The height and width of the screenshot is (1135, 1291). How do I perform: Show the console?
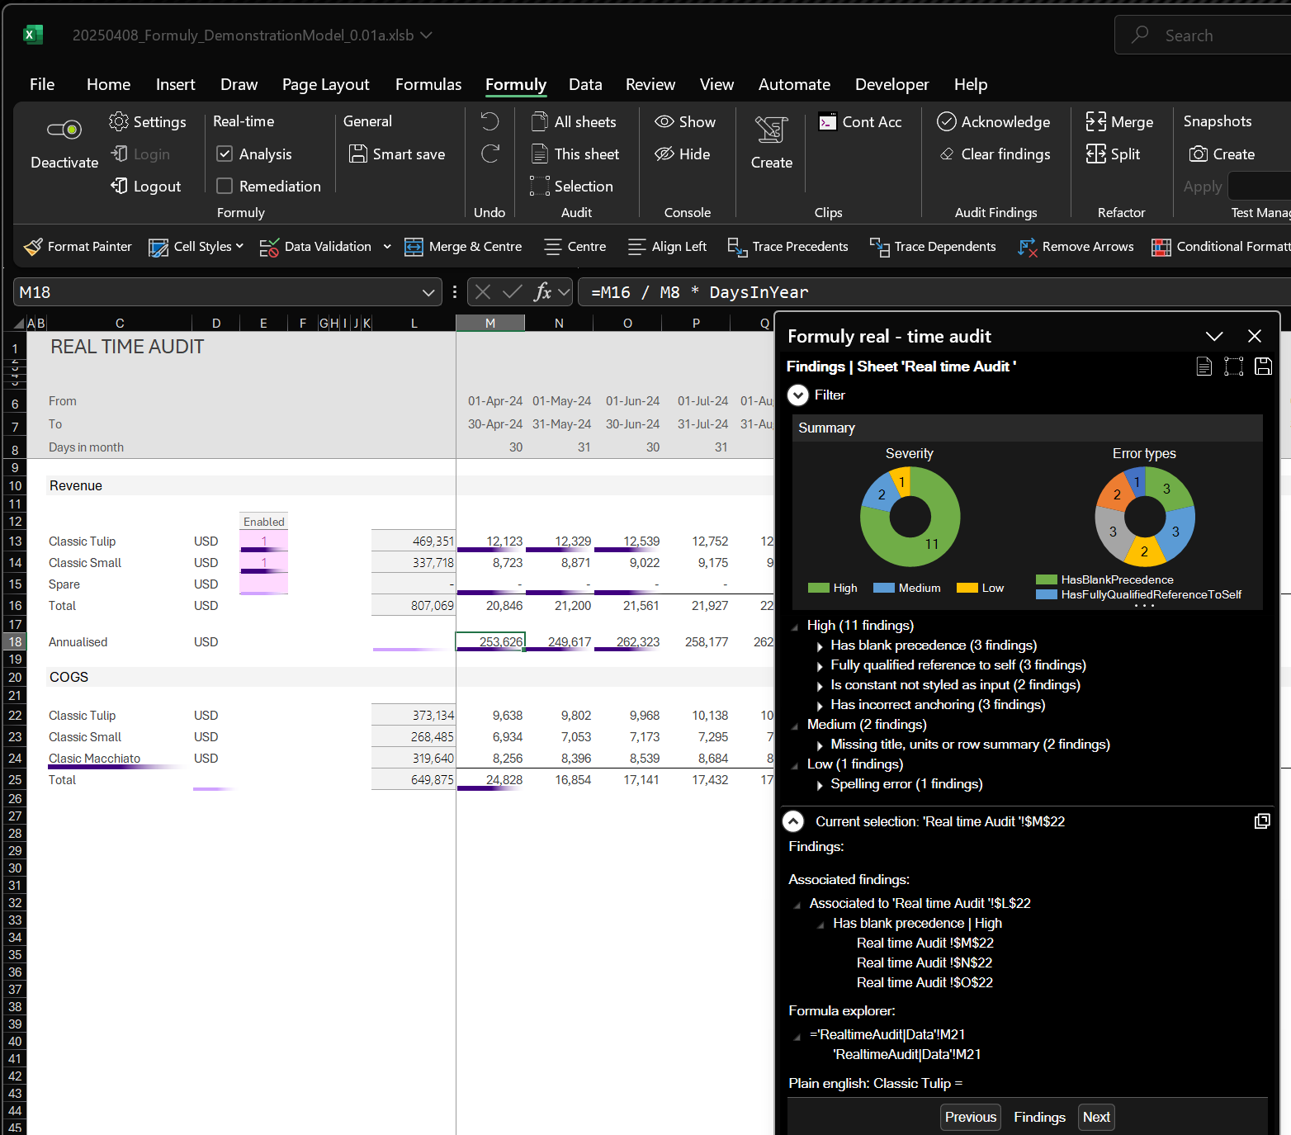click(685, 121)
